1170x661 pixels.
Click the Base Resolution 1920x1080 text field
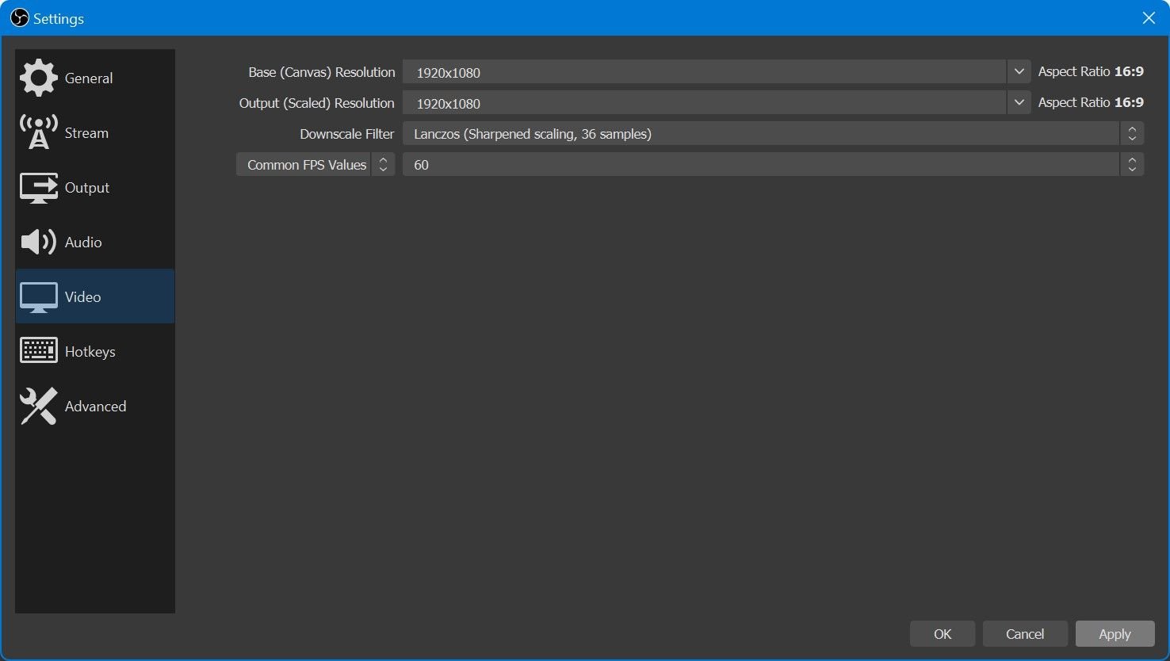pyautogui.click(x=704, y=72)
